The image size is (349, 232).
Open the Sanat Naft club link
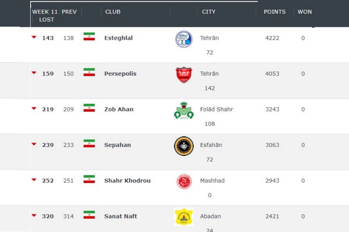[x=121, y=216]
